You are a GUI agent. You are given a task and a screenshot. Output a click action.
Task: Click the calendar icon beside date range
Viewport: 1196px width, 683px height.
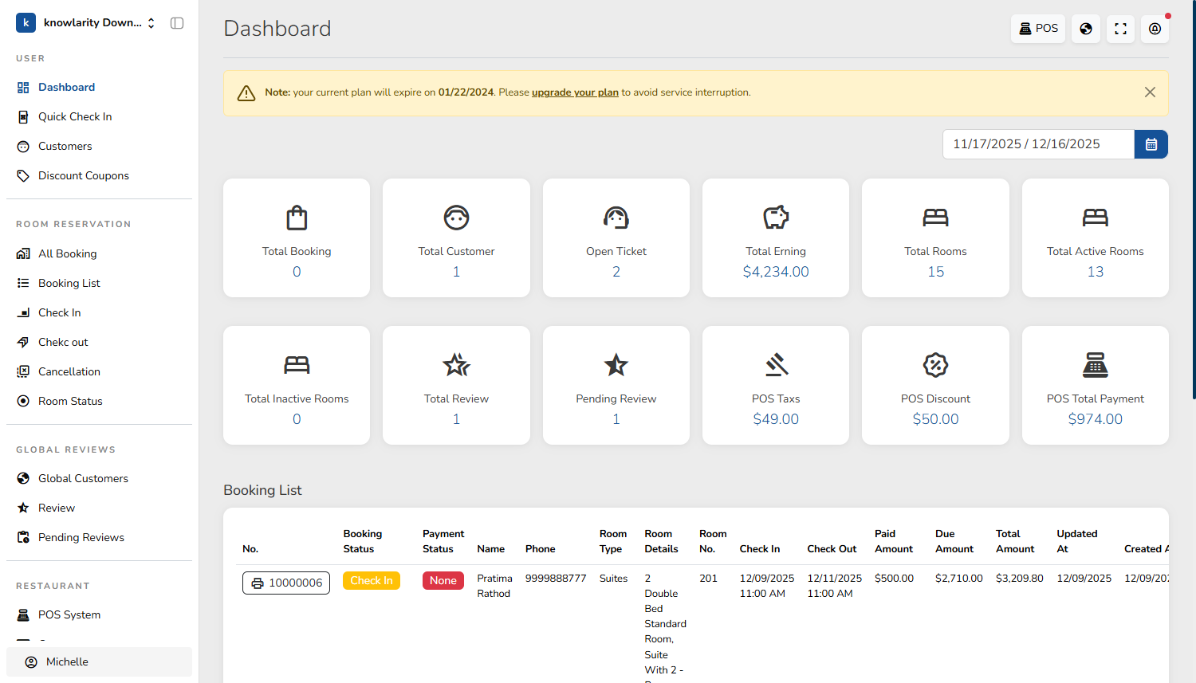click(1151, 144)
